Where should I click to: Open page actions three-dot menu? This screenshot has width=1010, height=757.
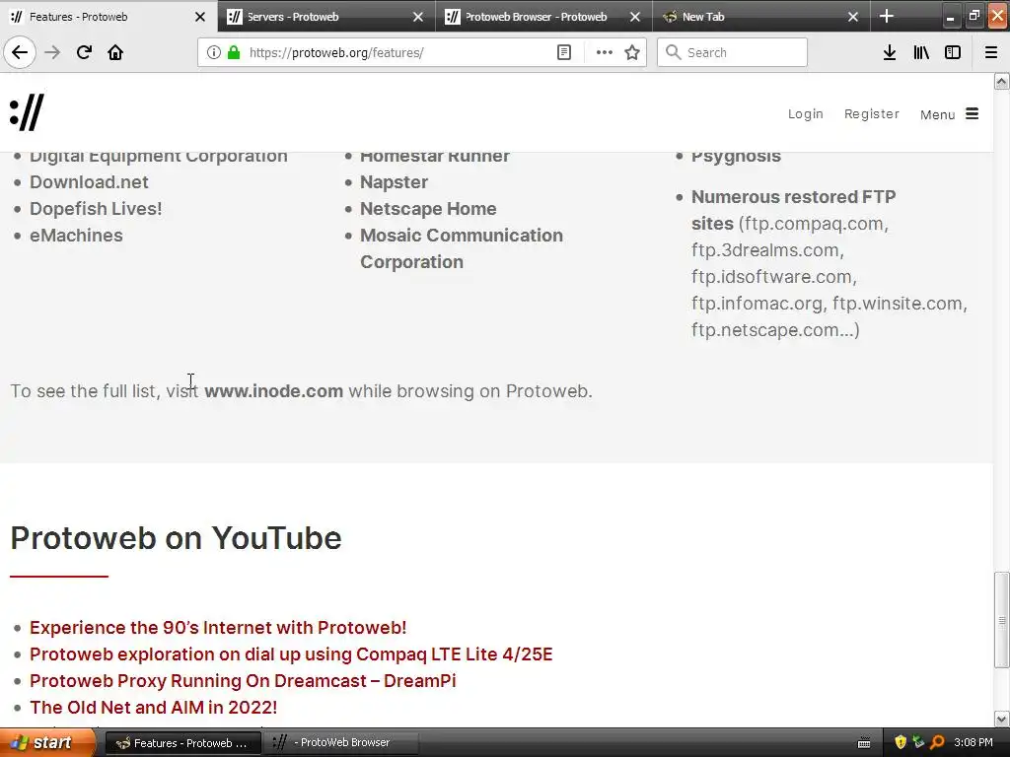point(605,52)
